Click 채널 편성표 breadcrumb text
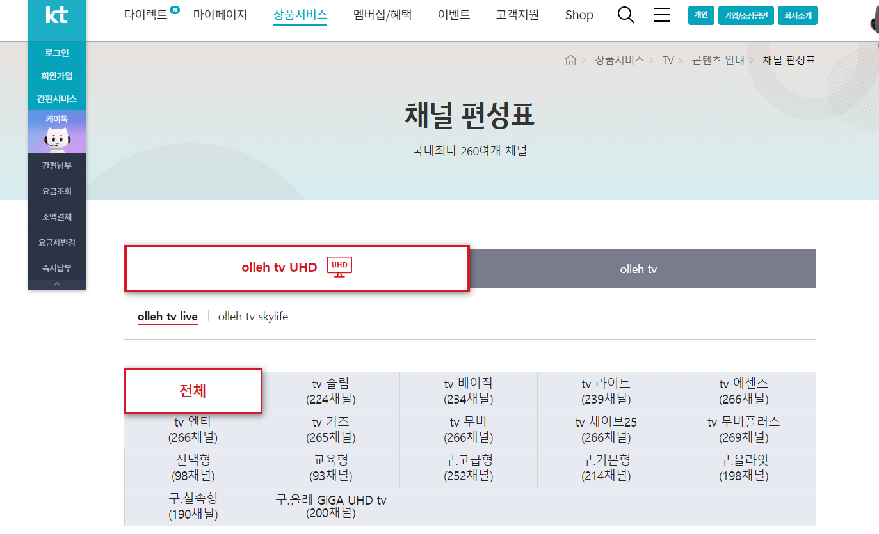Screen dimensions: 879x534 [789, 60]
